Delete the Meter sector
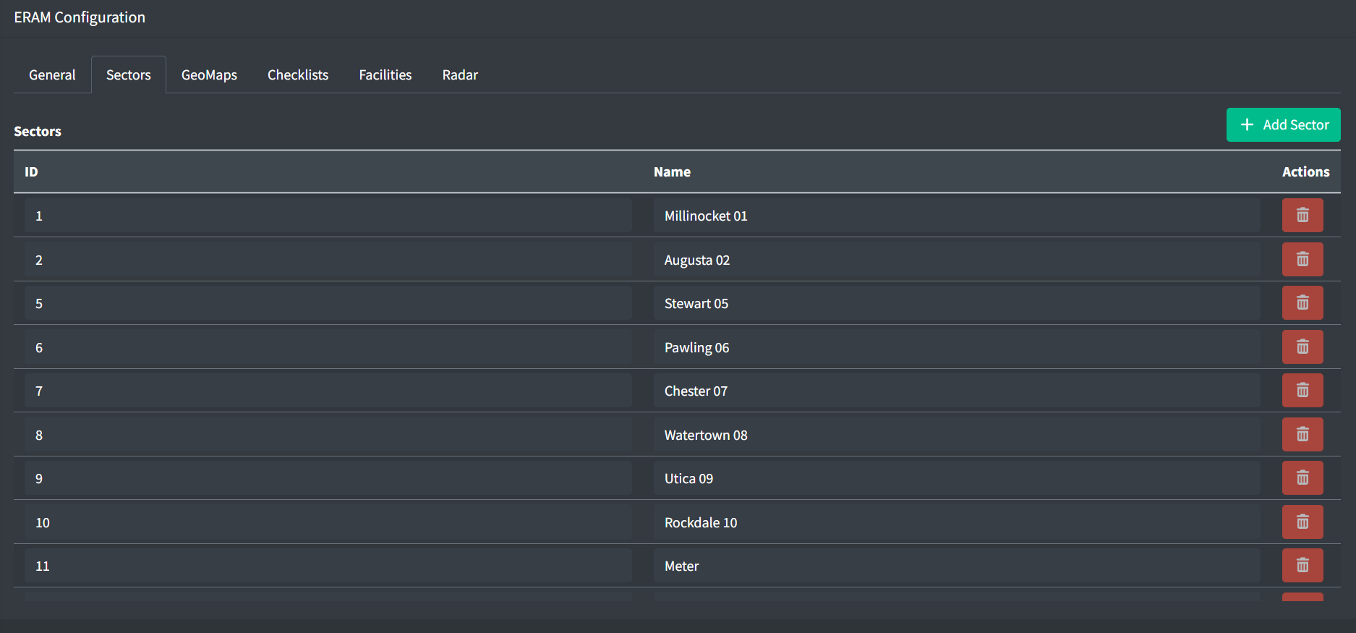The image size is (1356, 633). [x=1302, y=566]
